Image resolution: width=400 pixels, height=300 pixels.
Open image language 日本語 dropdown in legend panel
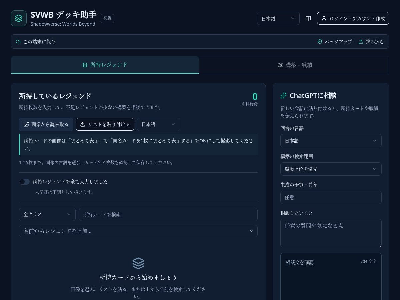[x=159, y=124]
